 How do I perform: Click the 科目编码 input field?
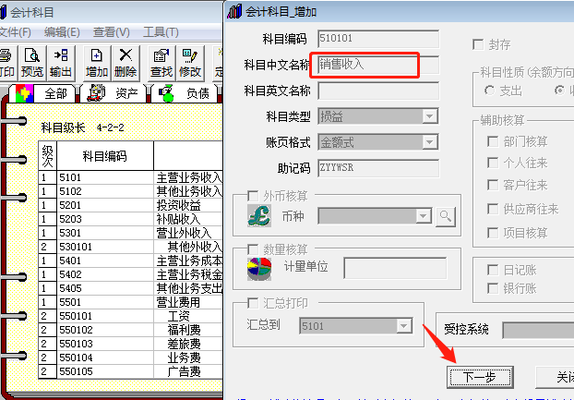(378, 39)
